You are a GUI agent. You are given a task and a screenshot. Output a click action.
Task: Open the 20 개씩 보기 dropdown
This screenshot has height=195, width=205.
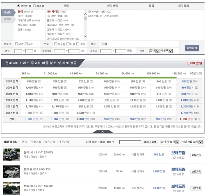click(x=169, y=142)
